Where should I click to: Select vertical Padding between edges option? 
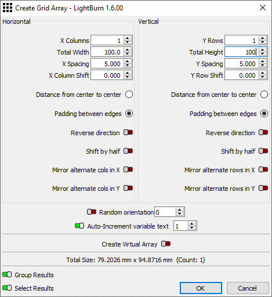264,114
